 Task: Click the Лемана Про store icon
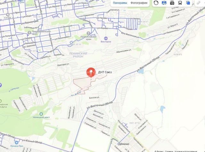coord(16,143)
